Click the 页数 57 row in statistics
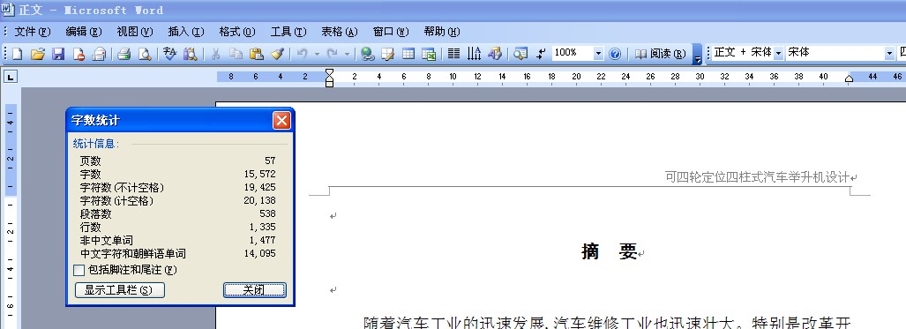 177,161
